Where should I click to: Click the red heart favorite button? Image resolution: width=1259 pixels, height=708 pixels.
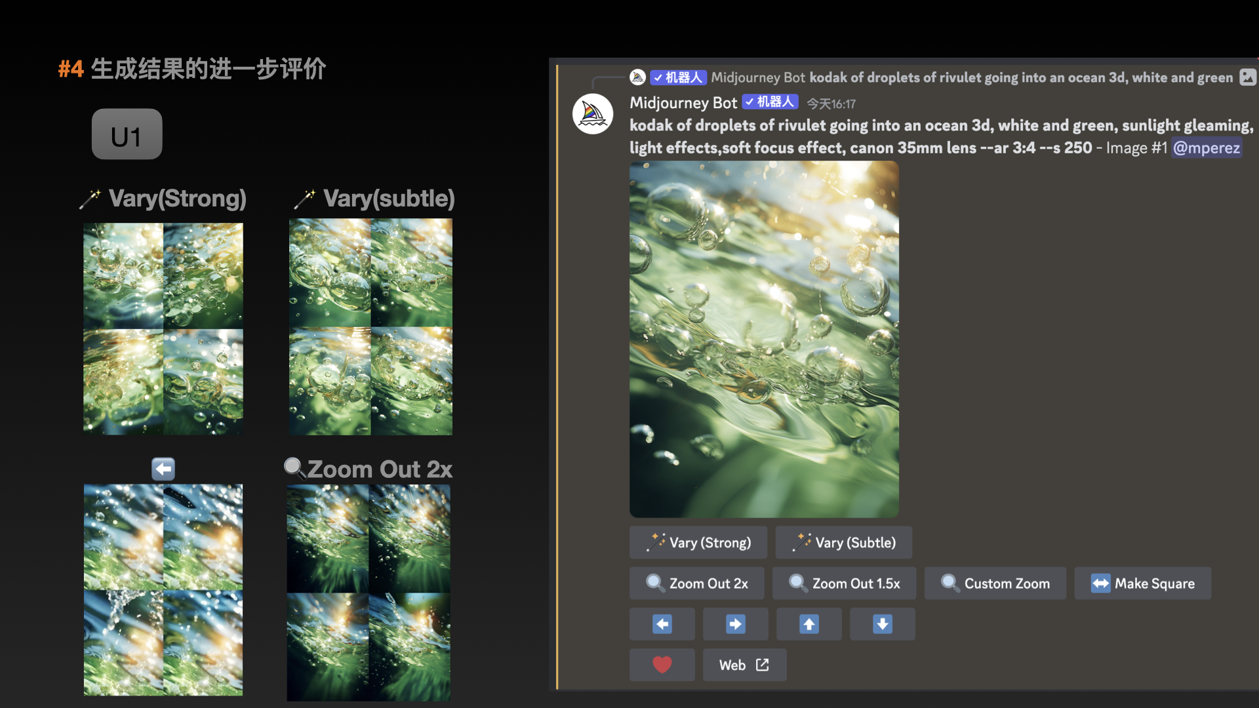(x=662, y=665)
